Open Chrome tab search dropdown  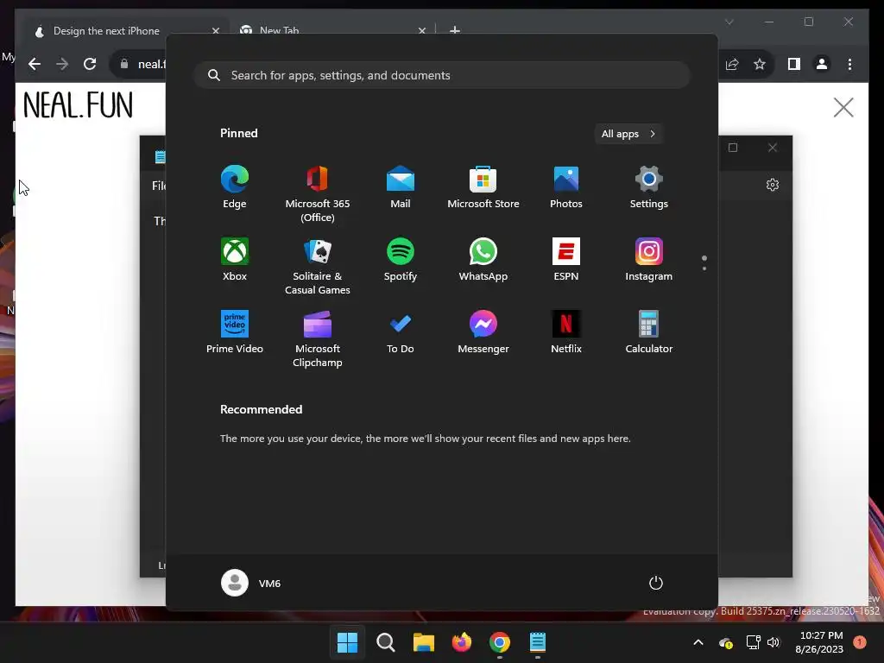pyautogui.click(x=729, y=22)
